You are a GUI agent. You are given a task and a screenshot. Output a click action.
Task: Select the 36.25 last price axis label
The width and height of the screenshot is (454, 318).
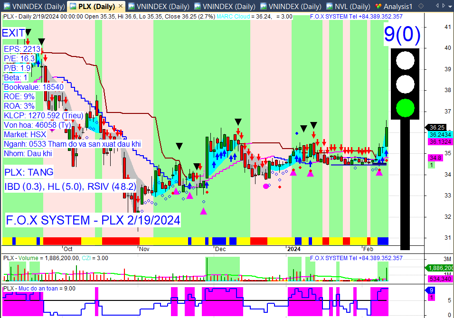(437, 127)
